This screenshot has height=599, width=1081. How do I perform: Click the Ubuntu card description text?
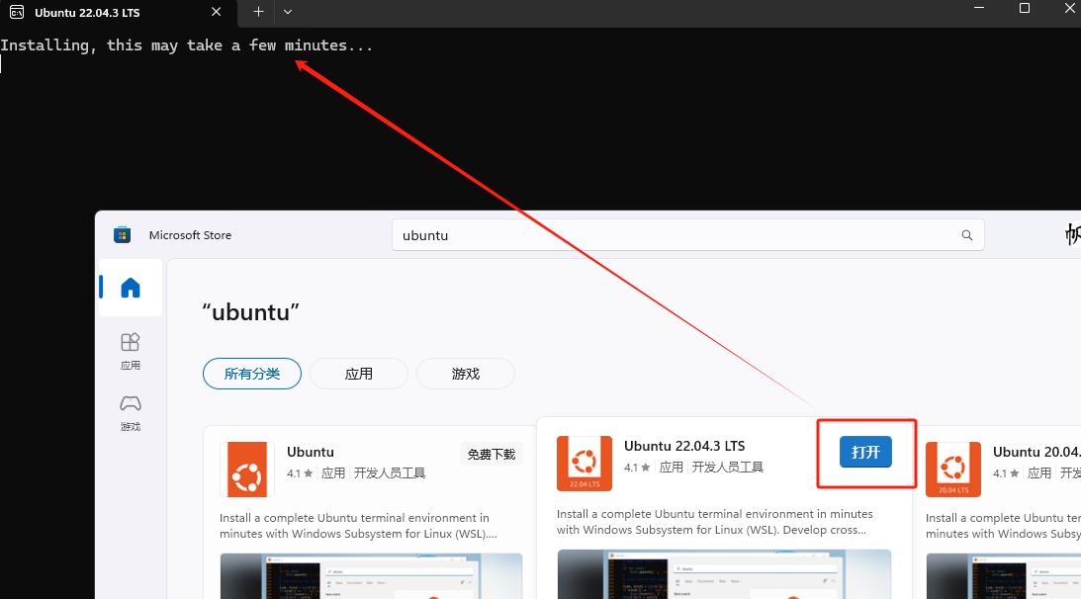pos(358,526)
